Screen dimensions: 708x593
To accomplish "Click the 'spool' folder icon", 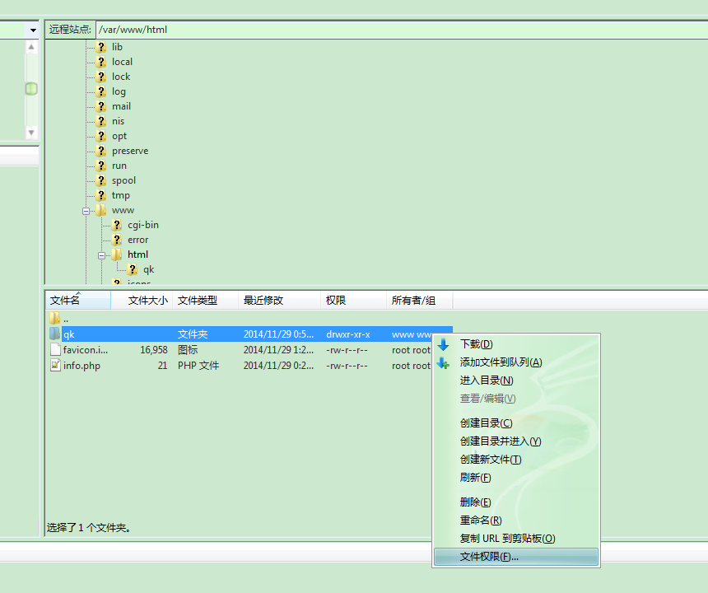I will coord(101,180).
